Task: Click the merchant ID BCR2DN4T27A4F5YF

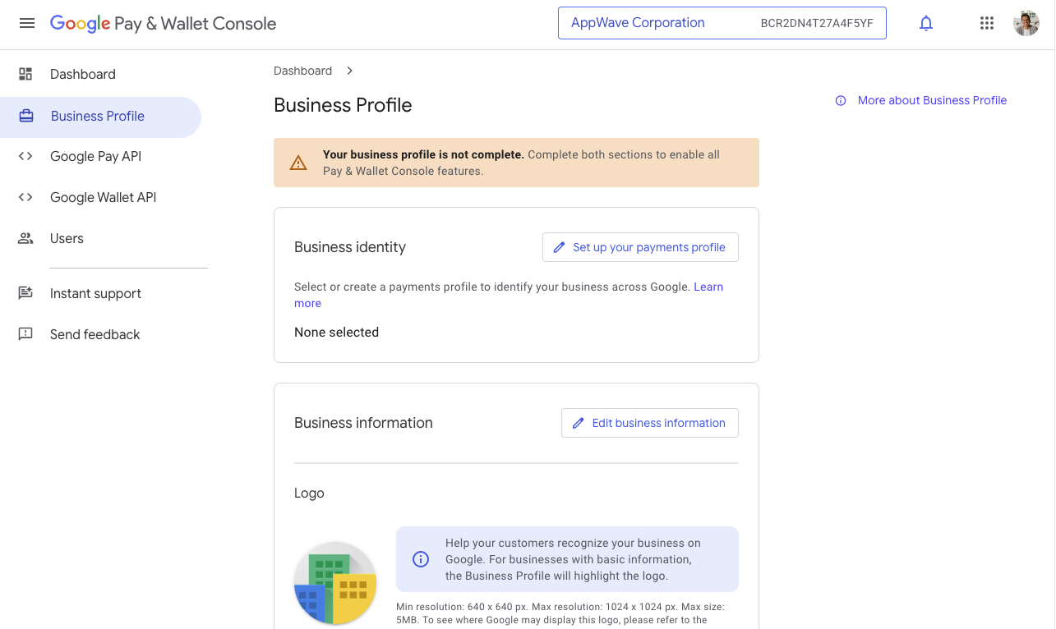Action: click(x=817, y=23)
